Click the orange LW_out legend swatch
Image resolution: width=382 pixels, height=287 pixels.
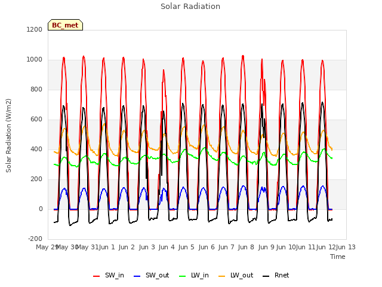click(222, 276)
